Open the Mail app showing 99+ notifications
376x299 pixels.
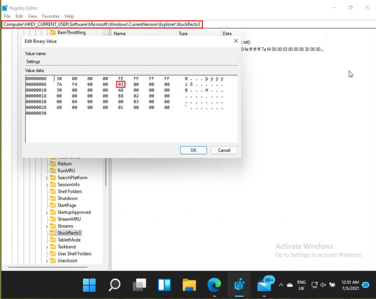pos(264,285)
